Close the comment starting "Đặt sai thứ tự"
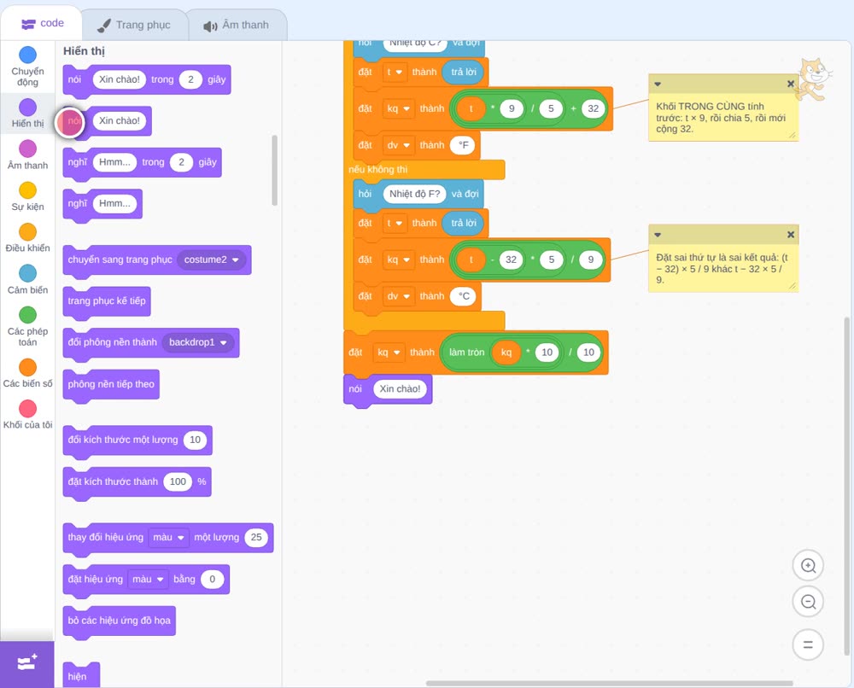 (790, 235)
